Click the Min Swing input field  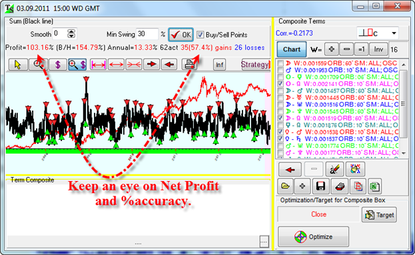click(x=147, y=35)
